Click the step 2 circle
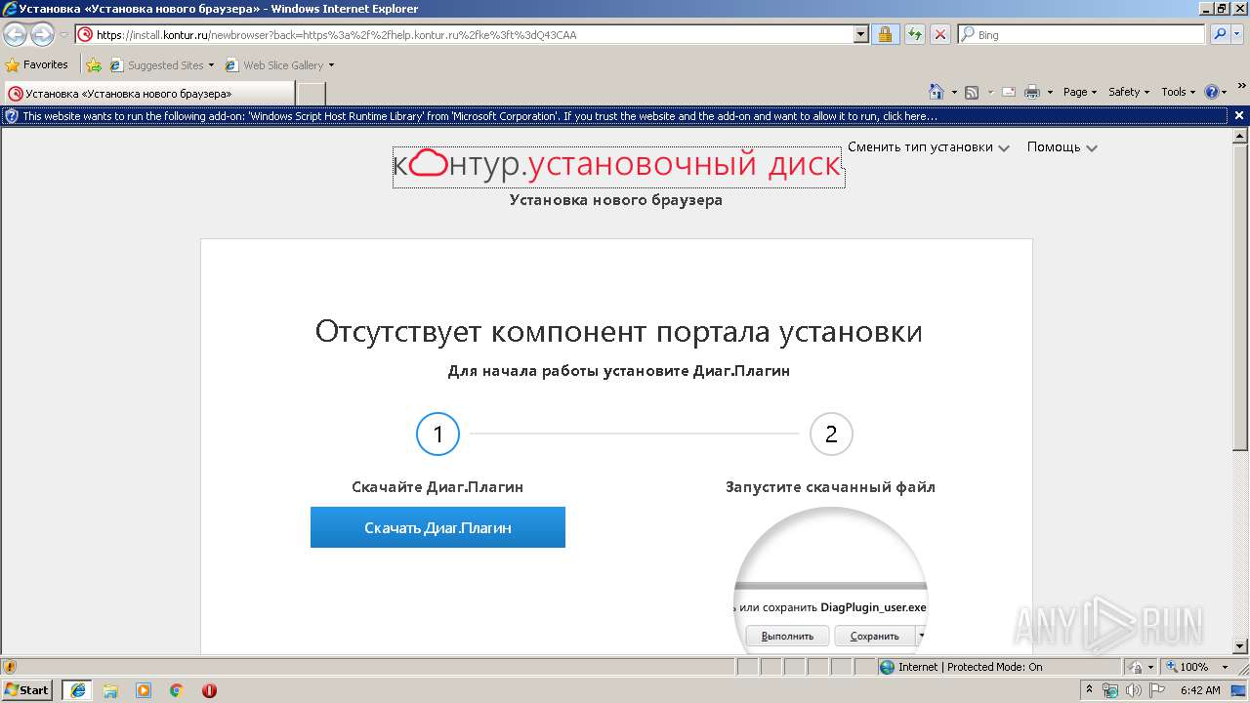 point(831,434)
